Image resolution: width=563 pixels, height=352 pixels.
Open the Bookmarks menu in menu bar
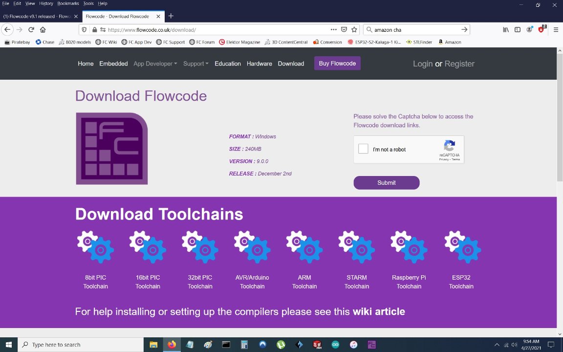pyautogui.click(x=67, y=3)
